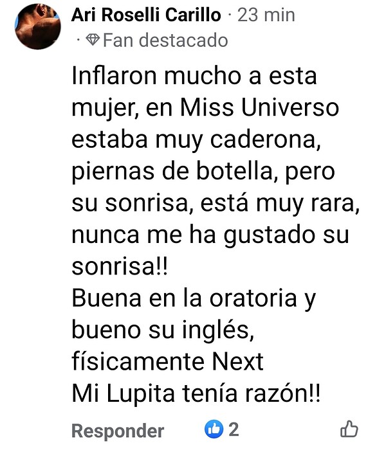
Task: Reply using the Responder button
Action: [x=118, y=431]
